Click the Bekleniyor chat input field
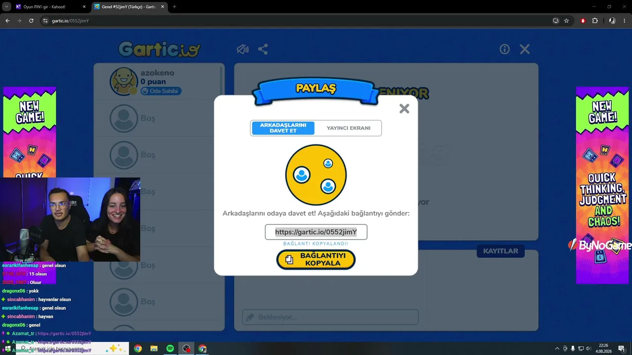Viewport: 632px width, 355px height. pos(330,317)
